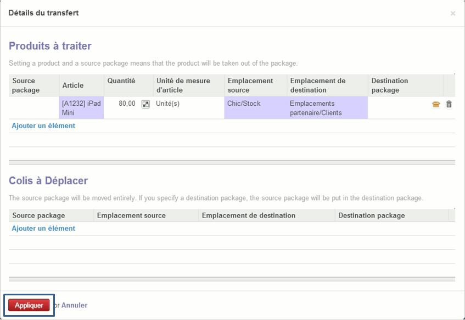Add an element under Colis à Déplacer
The width and height of the screenshot is (465, 320).
[x=43, y=228]
